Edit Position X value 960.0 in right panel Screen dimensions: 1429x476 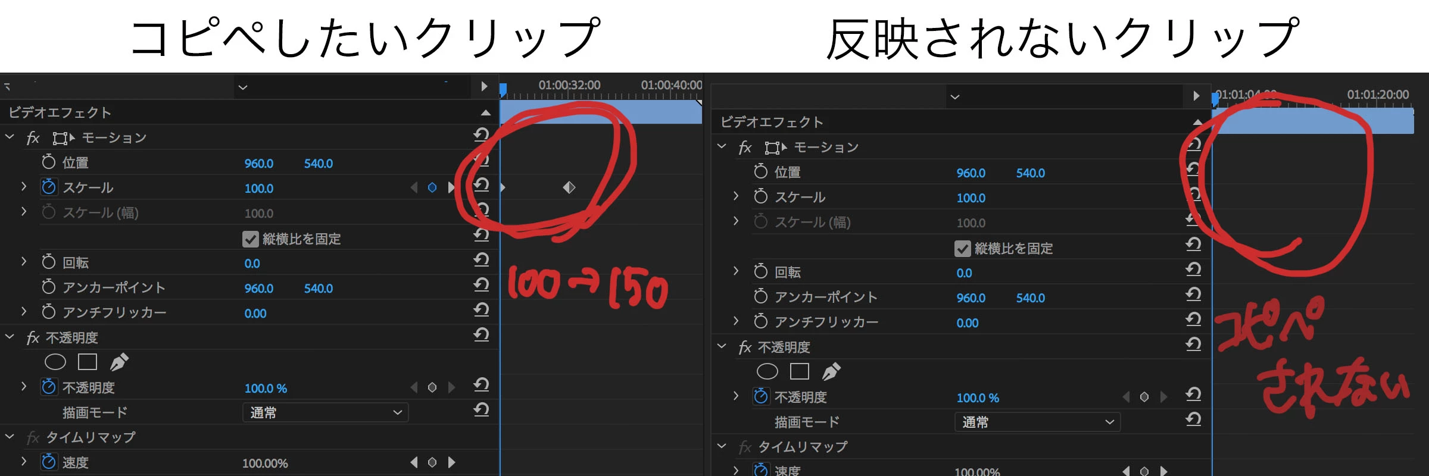[x=971, y=173]
